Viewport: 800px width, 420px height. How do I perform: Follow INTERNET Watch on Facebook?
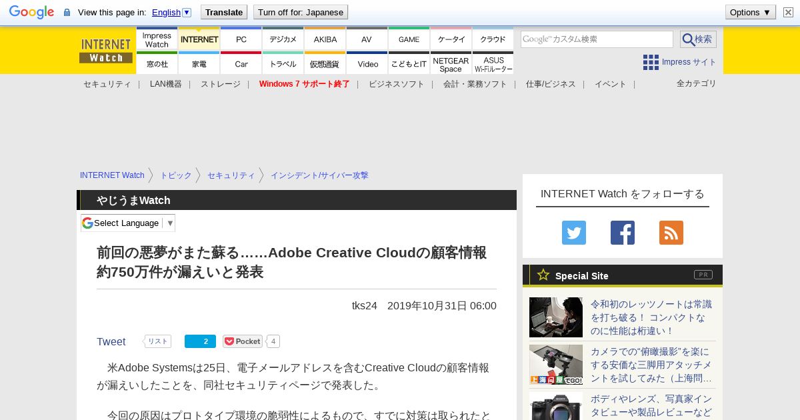(623, 233)
